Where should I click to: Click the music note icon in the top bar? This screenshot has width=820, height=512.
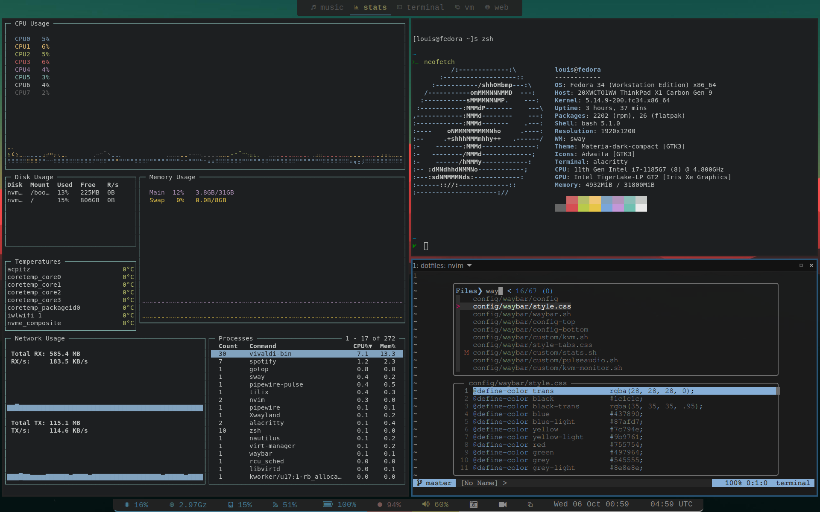313,7
